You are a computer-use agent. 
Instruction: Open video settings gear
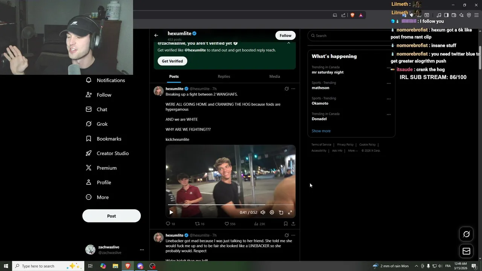coord(272,212)
